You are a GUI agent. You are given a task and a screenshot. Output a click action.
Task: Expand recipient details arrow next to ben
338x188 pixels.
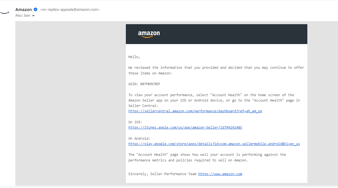(x=33, y=16)
